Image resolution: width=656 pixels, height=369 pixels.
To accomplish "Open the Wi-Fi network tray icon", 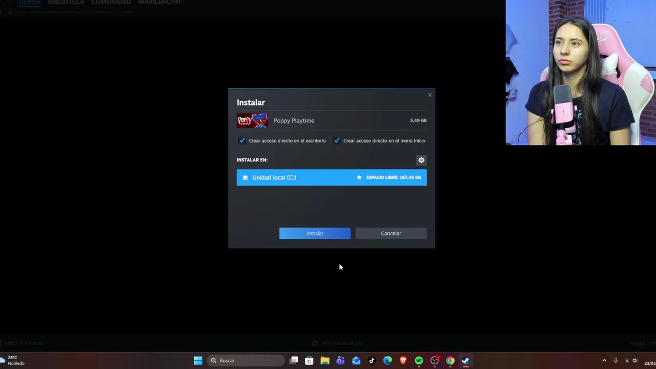I will [627, 361].
